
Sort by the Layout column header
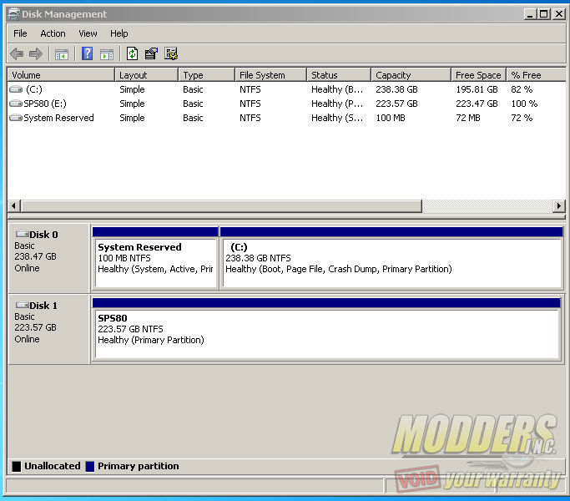click(147, 75)
